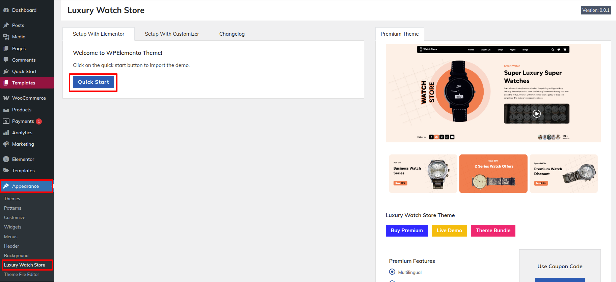616x282 pixels.
Task: Open Background under Appearance
Action: pos(17,255)
